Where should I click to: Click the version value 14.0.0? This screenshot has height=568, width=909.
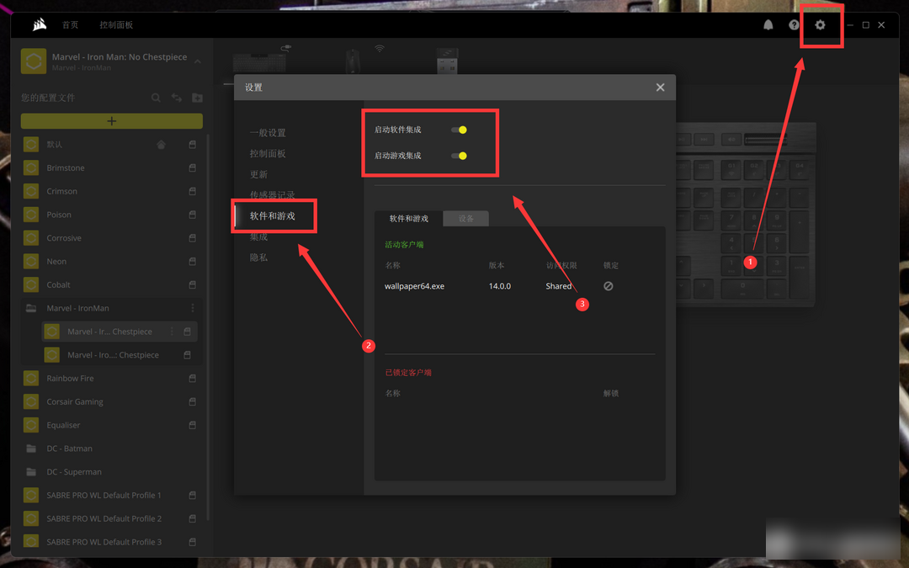[500, 286]
